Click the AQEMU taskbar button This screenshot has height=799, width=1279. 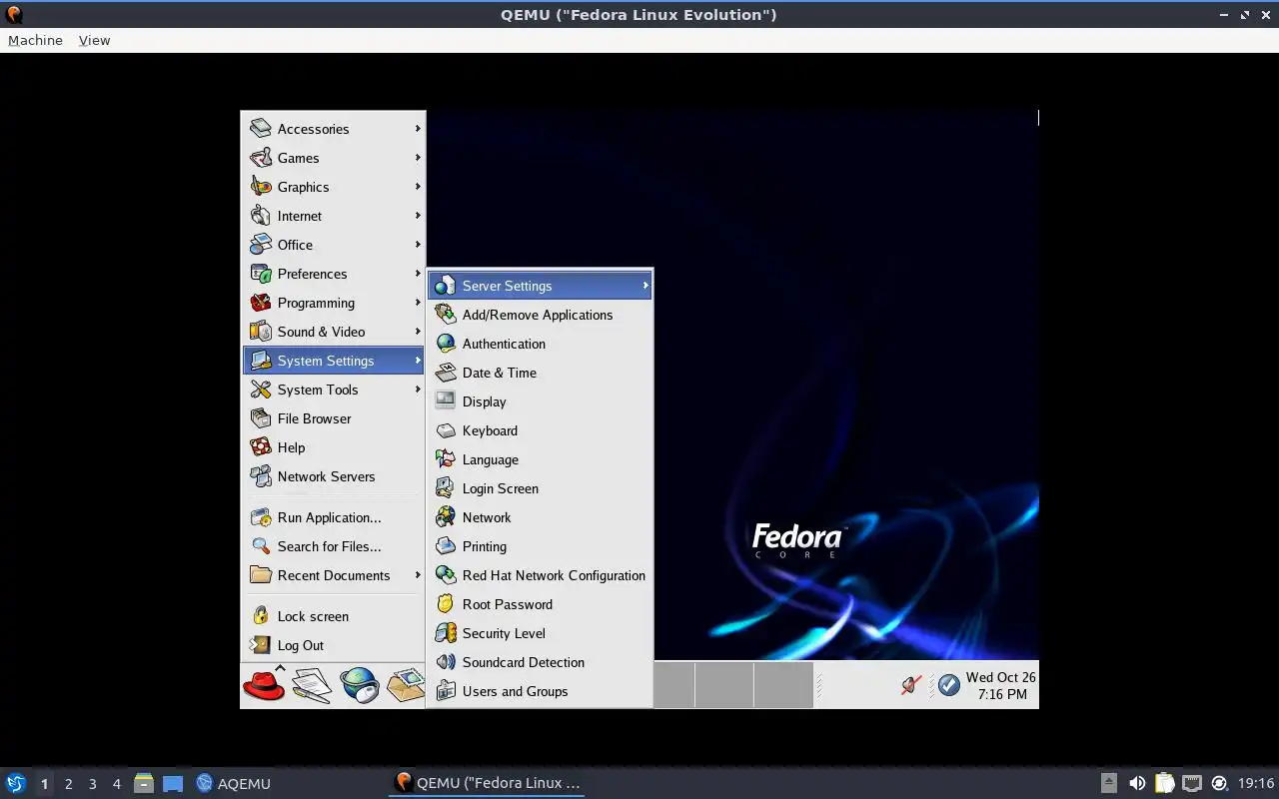[x=233, y=783]
